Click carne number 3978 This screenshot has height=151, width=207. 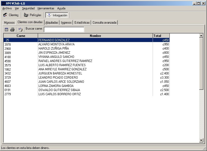pyautogui.click(x=8, y=44)
